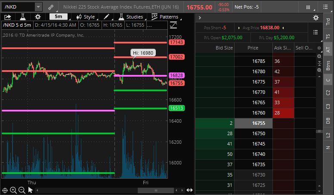Select the pointer cursor tool
334x195 pixels.
click(31, 190)
